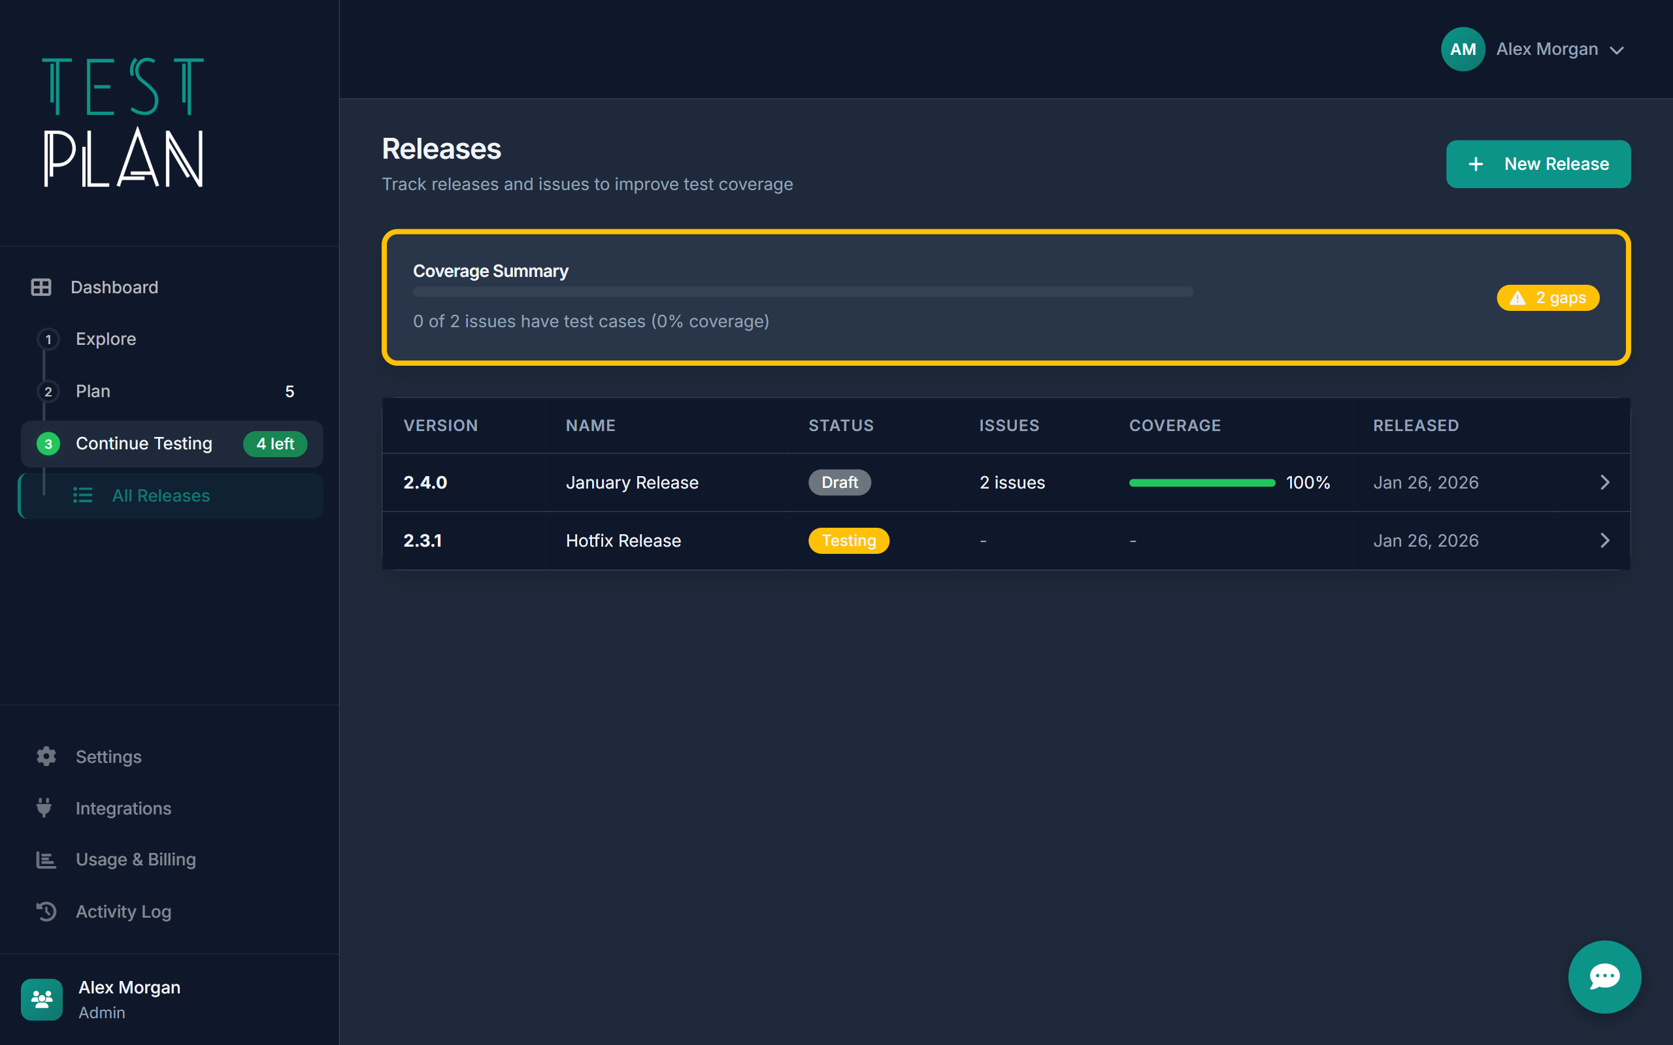Screen dimensions: 1673x1045
Task: Open Usage & Billing chart icon
Action: 46,859
